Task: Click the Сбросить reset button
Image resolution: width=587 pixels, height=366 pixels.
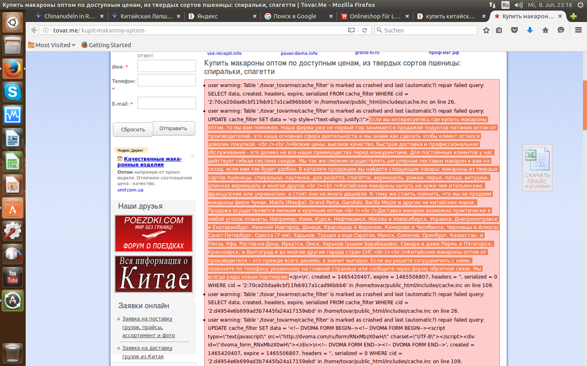Action: tap(133, 129)
